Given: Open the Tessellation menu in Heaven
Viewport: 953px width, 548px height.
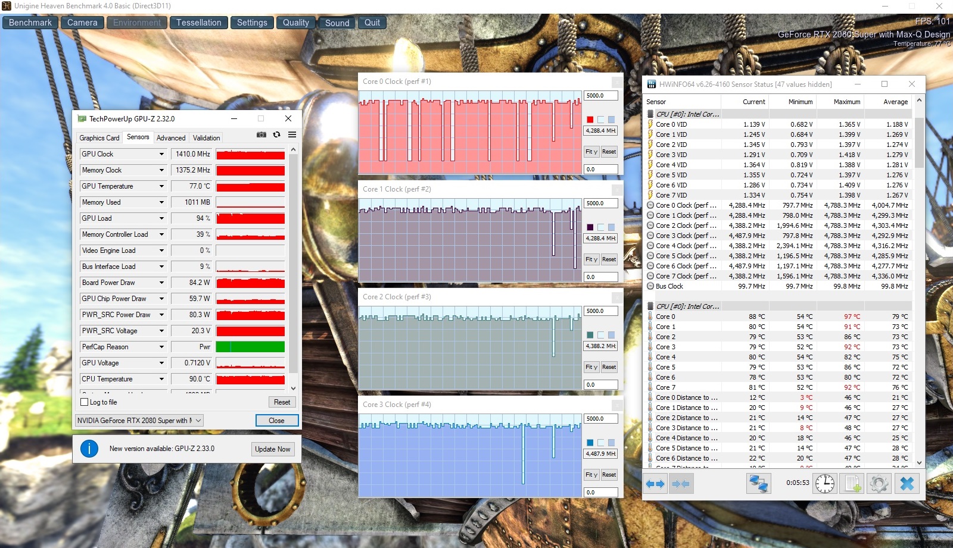Looking at the screenshot, I should [x=198, y=23].
